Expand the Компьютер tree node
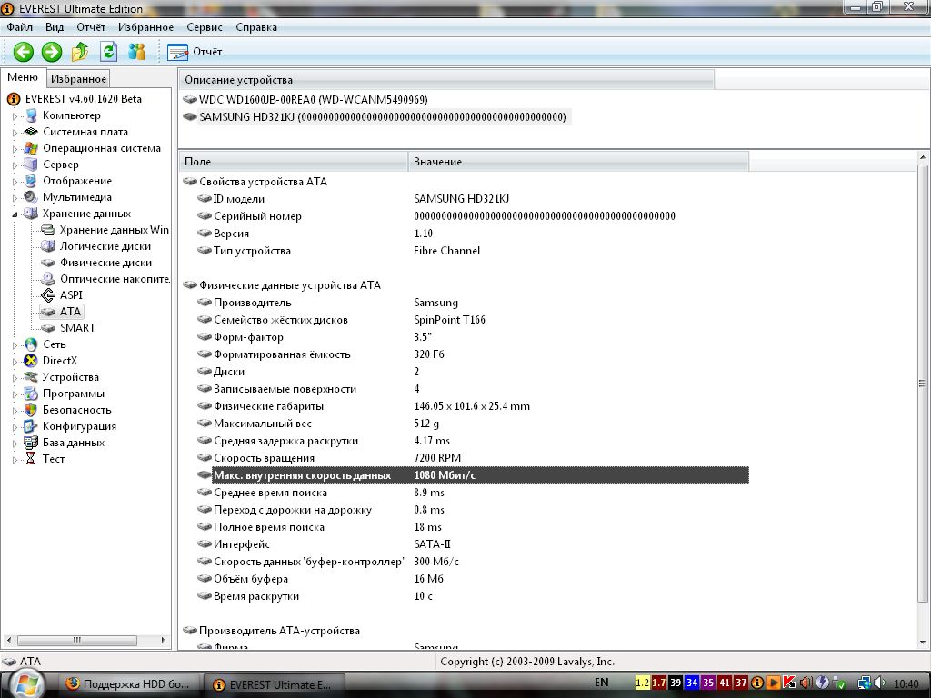This screenshot has width=931, height=698. point(15,116)
